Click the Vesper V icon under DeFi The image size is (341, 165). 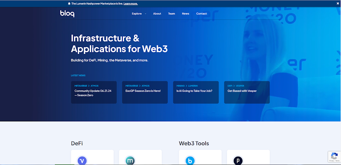pos(82,161)
